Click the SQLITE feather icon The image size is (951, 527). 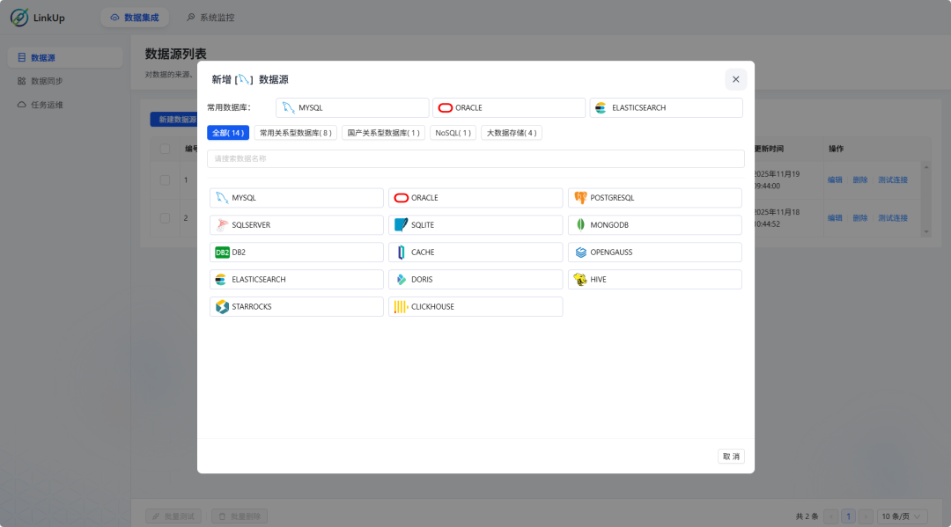click(401, 224)
